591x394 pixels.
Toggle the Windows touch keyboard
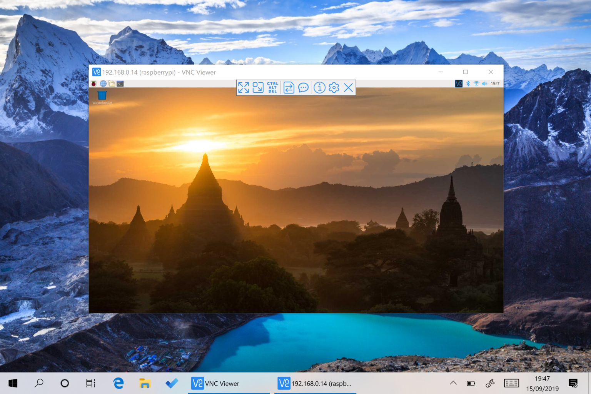511,383
